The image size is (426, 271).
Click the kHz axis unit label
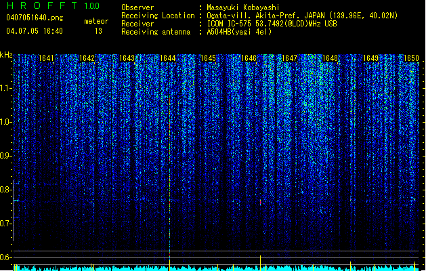6,55
